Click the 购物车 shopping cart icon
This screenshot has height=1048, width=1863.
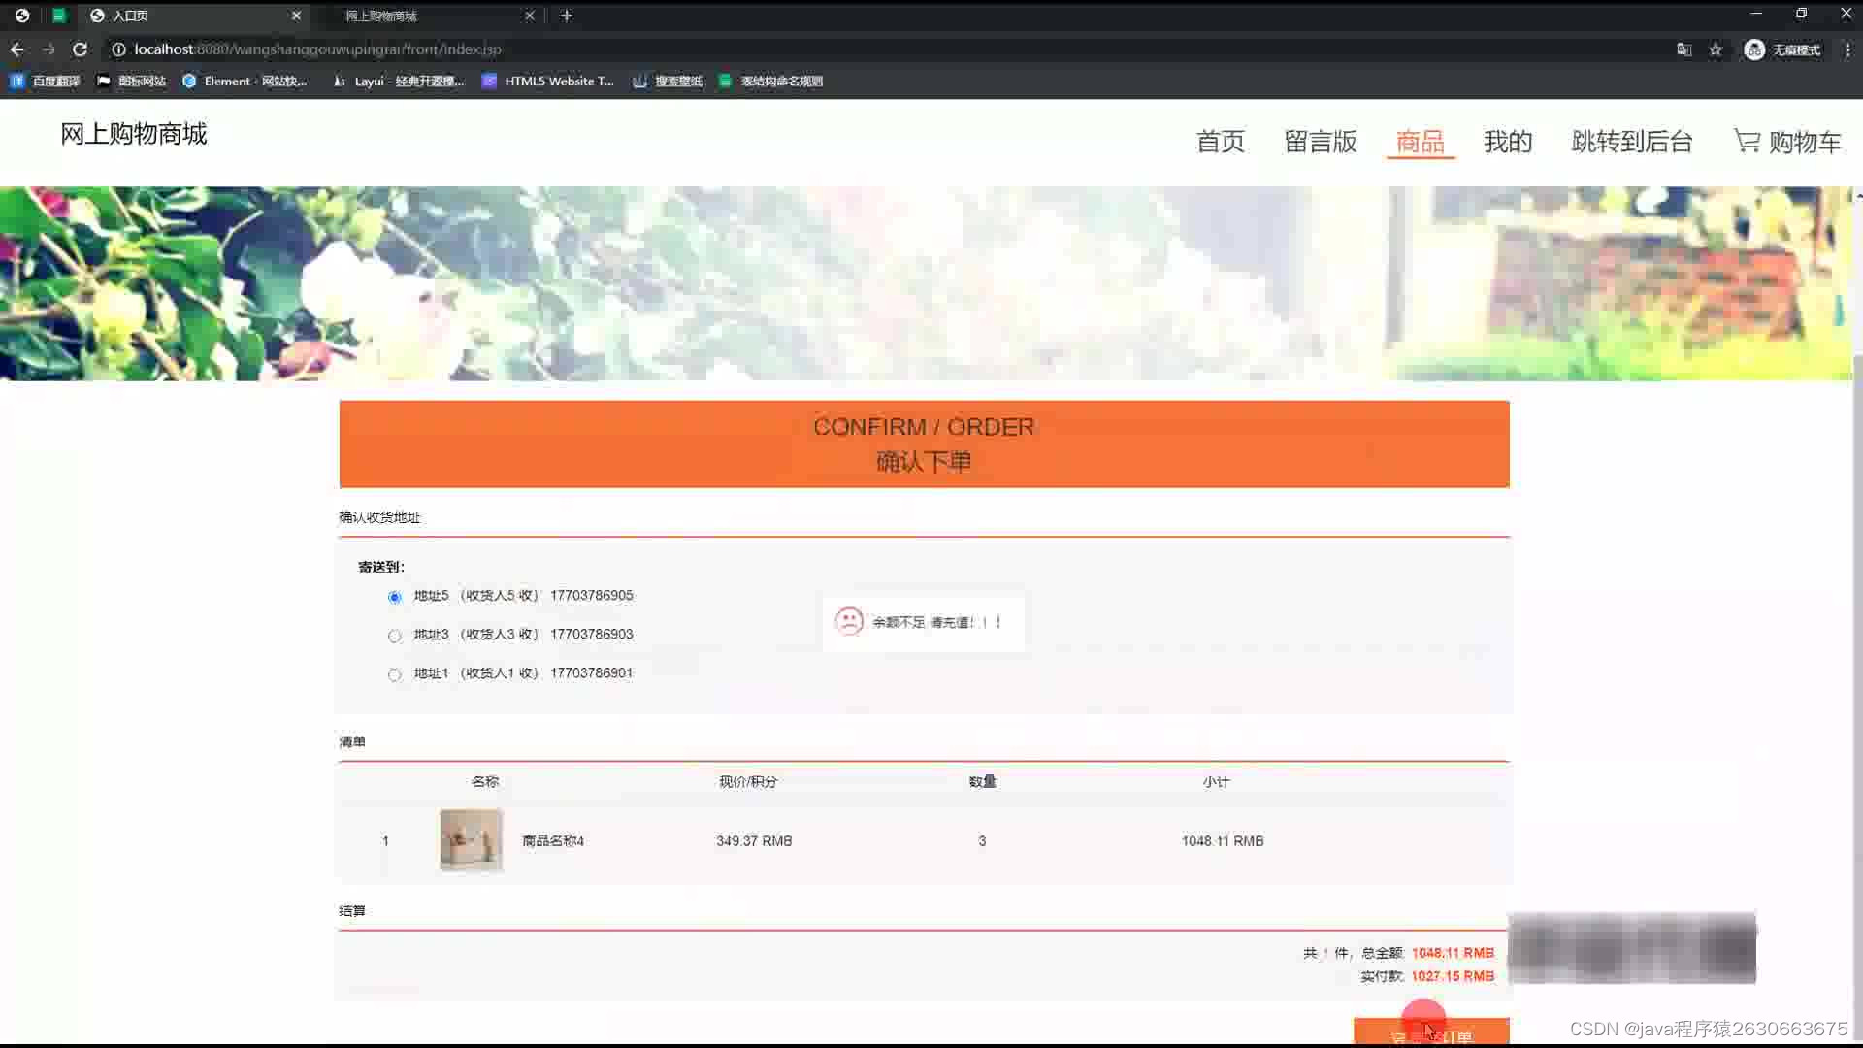[1746, 141]
